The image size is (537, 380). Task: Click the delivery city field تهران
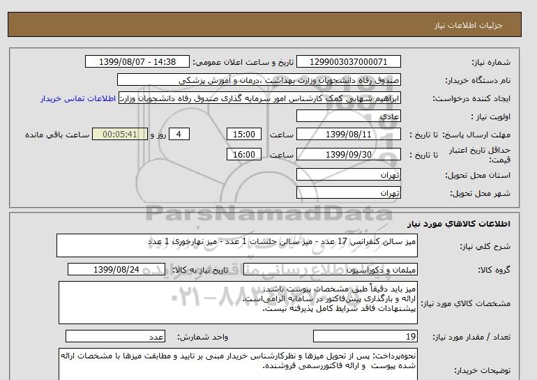pyautogui.click(x=348, y=192)
